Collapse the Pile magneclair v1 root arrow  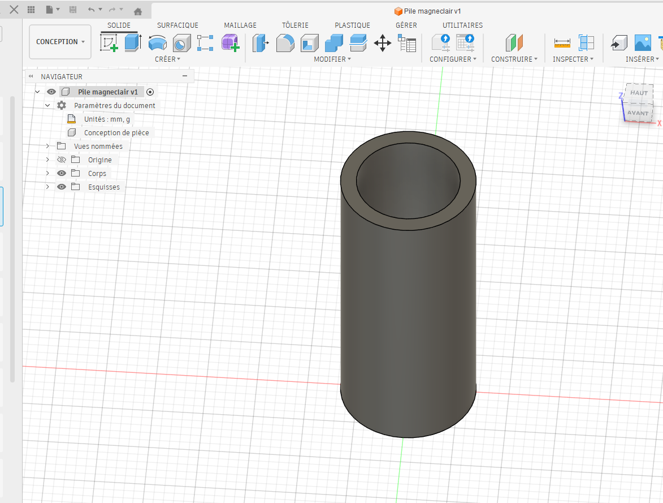click(x=37, y=92)
